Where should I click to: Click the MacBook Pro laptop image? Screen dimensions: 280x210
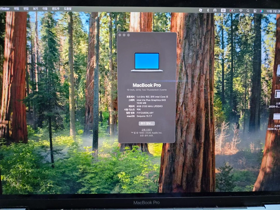[x=147, y=62]
